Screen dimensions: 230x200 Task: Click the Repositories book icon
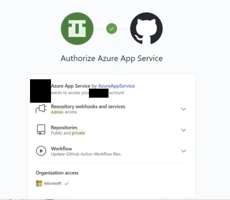point(41,130)
